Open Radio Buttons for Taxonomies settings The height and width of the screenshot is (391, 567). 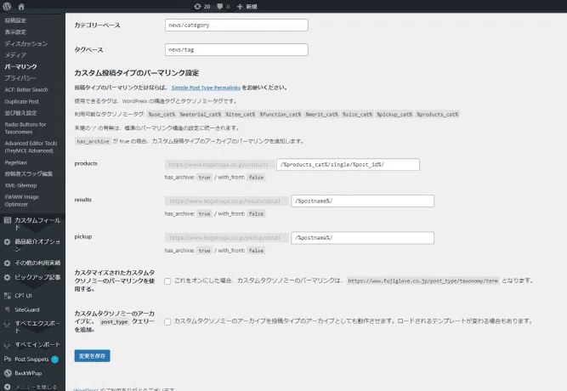[x=26, y=128]
